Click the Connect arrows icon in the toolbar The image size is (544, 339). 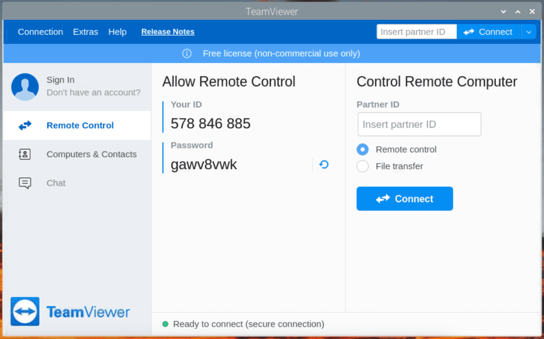(x=469, y=32)
